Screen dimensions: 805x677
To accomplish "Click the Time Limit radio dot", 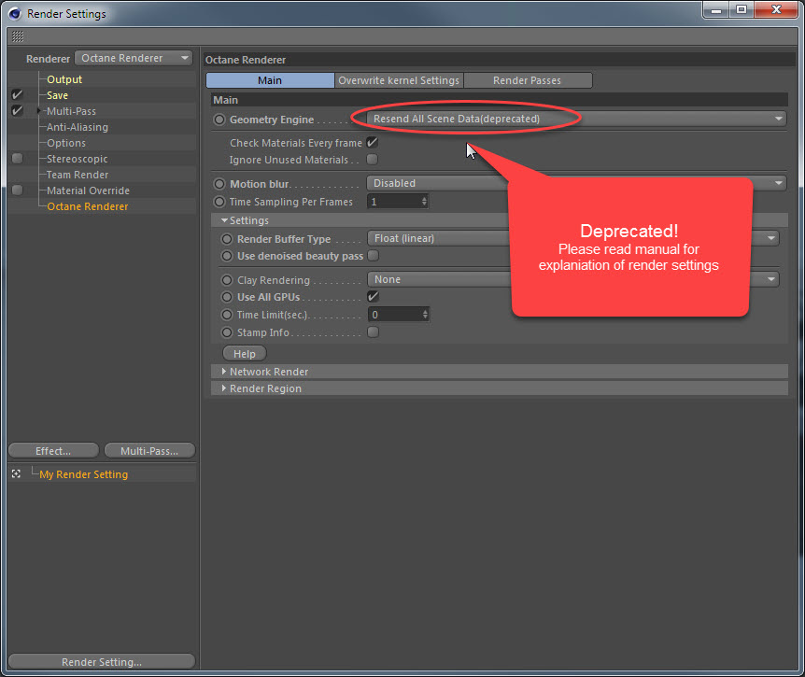I will pyautogui.click(x=226, y=315).
